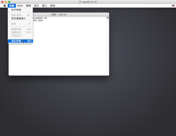Open the Apple menu
This screenshot has height=136, width=176.
(5, 6)
